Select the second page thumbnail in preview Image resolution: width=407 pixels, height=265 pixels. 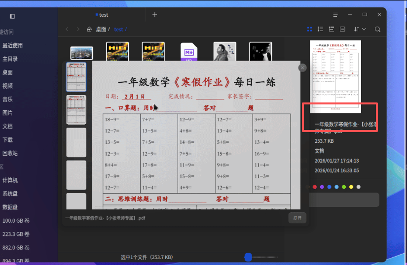pos(76,109)
